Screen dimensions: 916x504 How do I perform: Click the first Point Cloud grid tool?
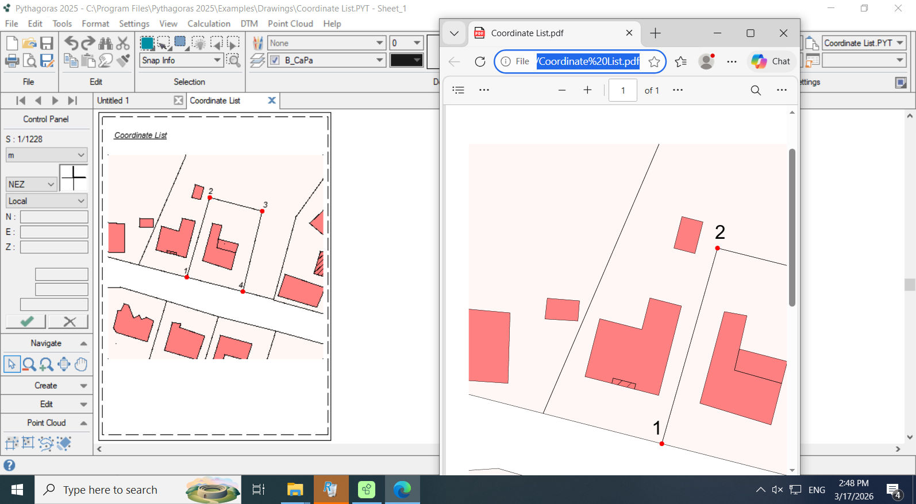coord(12,443)
